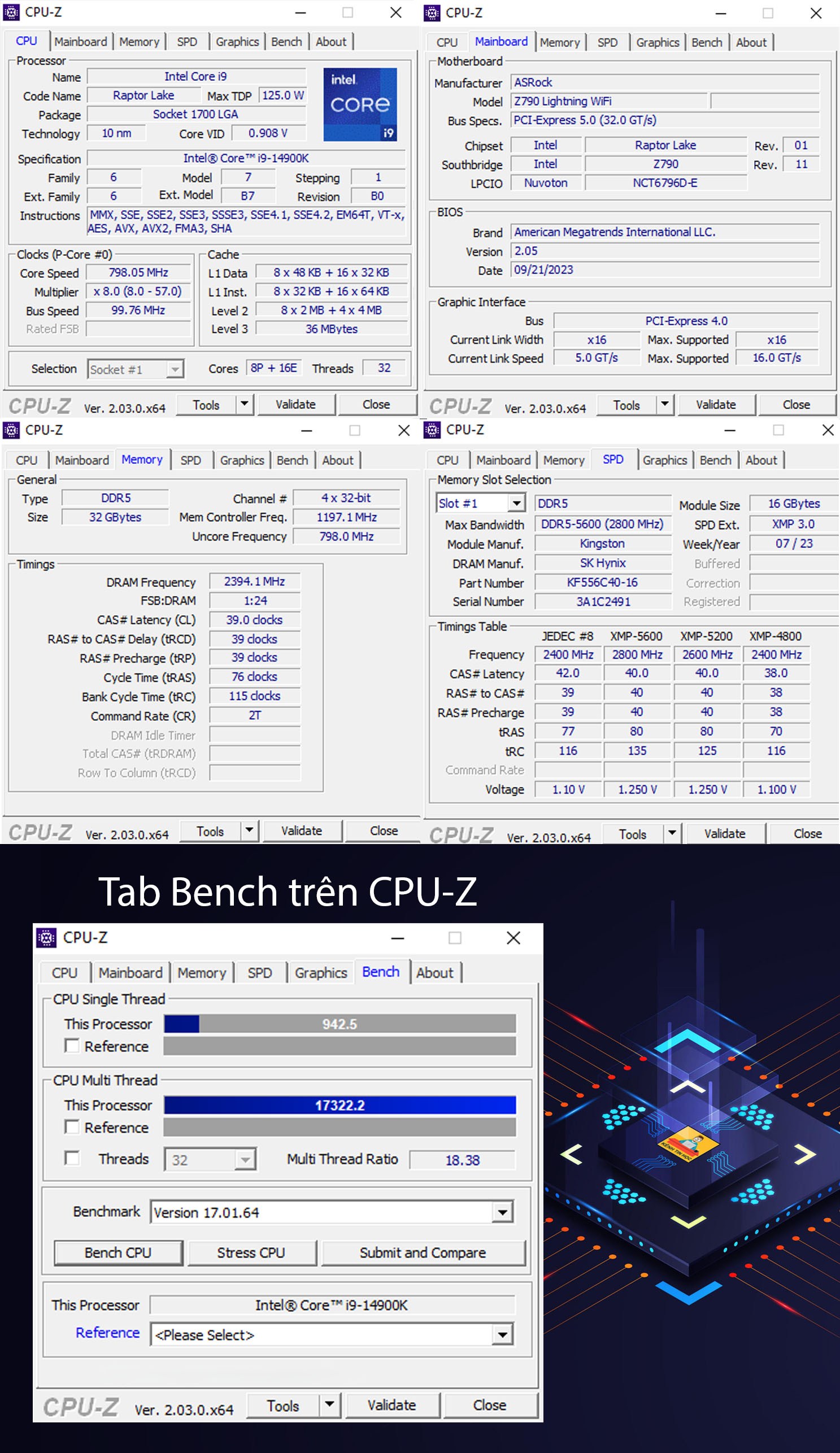
Task: Expand the Tools arrow in the Bench window
Action: point(329,1405)
